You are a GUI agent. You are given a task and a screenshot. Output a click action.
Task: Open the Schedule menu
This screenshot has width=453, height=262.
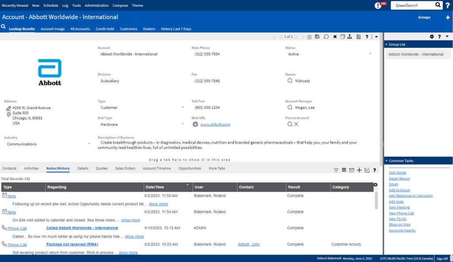point(51,6)
